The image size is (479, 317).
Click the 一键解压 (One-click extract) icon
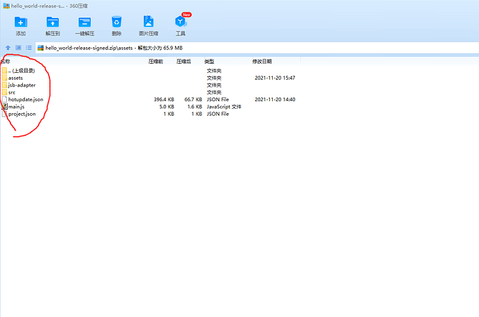pyautogui.click(x=85, y=22)
